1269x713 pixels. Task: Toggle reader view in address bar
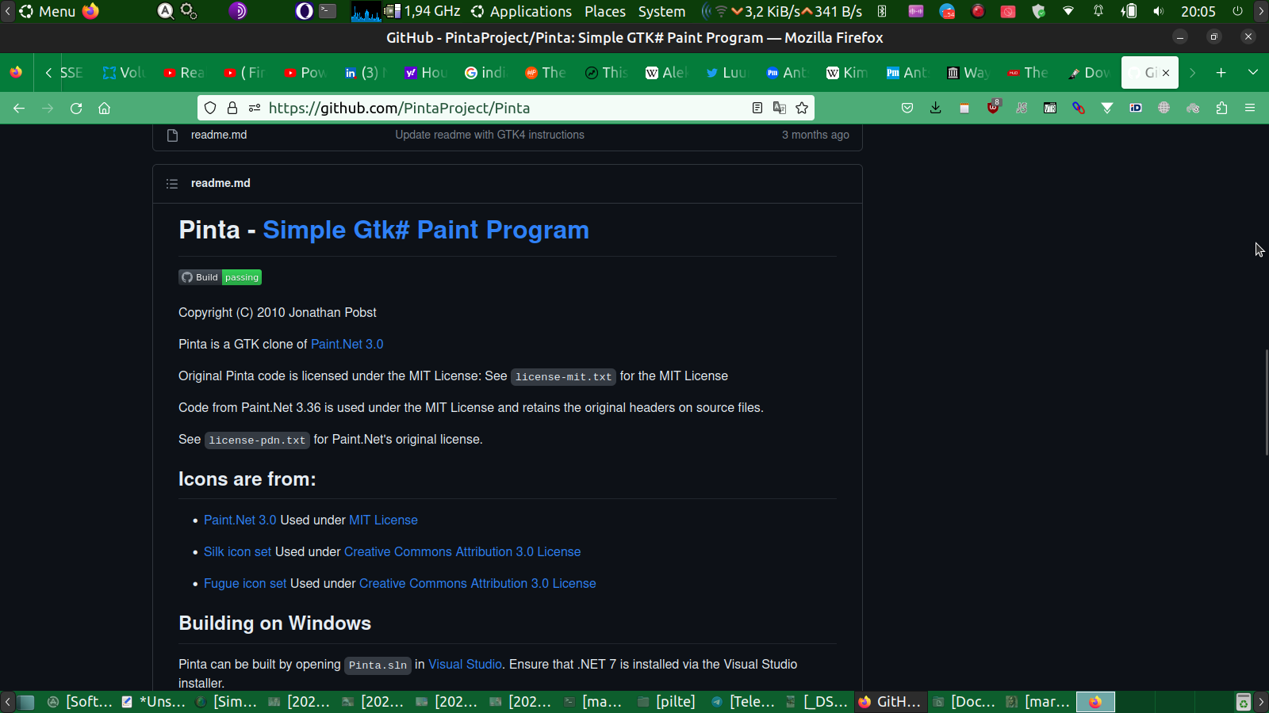click(x=757, y=108)
